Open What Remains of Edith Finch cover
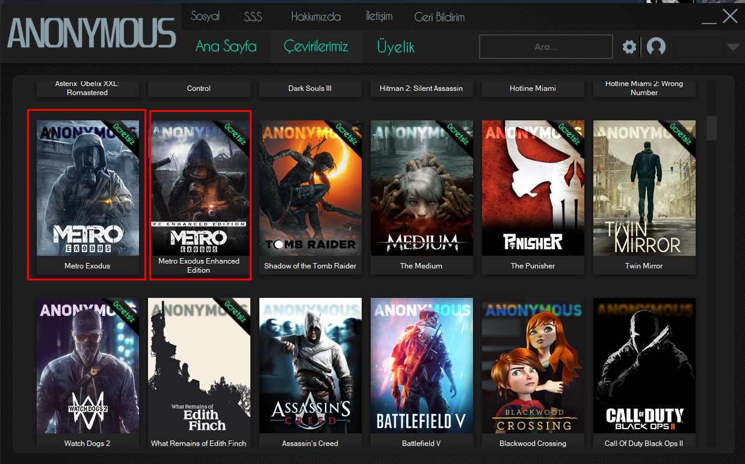Screen dimensions: 745x464 pos(199,366)
